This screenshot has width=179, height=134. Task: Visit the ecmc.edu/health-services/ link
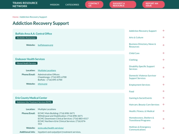(51, 128)
